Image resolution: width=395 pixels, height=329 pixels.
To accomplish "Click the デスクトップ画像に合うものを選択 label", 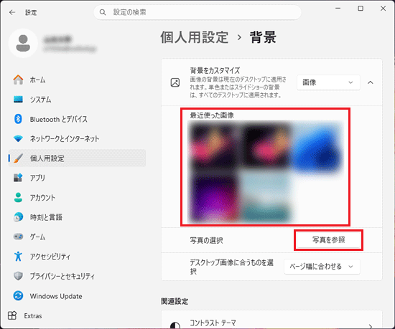I will (231, 267).
